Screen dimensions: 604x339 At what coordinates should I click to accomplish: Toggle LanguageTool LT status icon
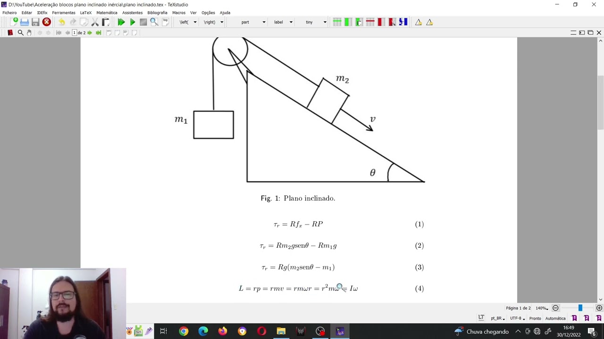[x=481, y=318]
